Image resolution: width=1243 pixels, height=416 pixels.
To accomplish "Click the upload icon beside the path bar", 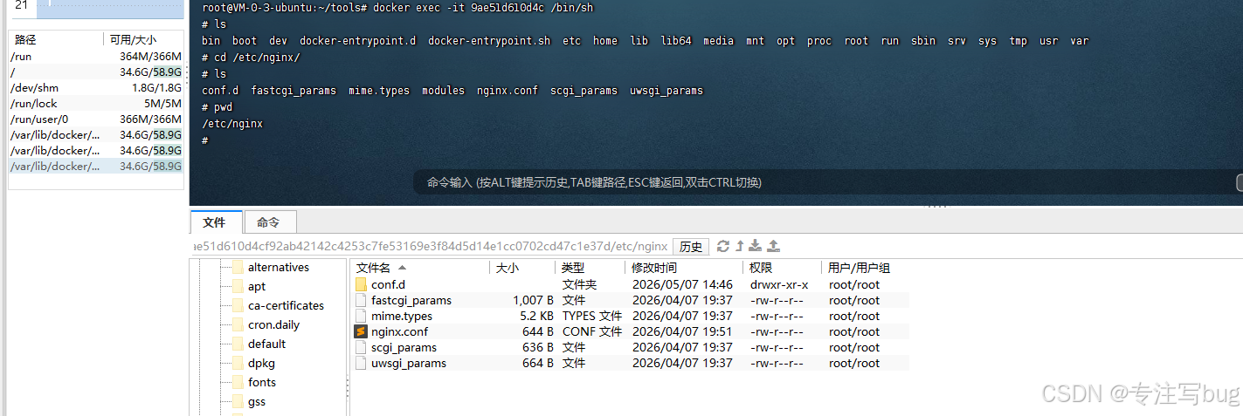I will pyautogui.click(x=773, y=247).
